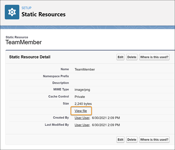The width and height of the screenshot is (175, 150).
Task: Click the top Delete button
Action: pos(132,57)
